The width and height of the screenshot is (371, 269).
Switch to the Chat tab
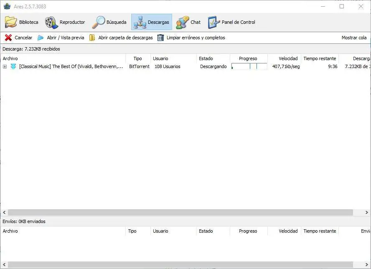click(x=188, y=22)
